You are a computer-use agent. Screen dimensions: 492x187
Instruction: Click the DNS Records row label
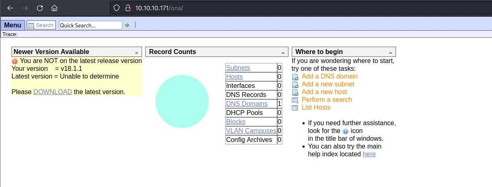tap(246, 95)
